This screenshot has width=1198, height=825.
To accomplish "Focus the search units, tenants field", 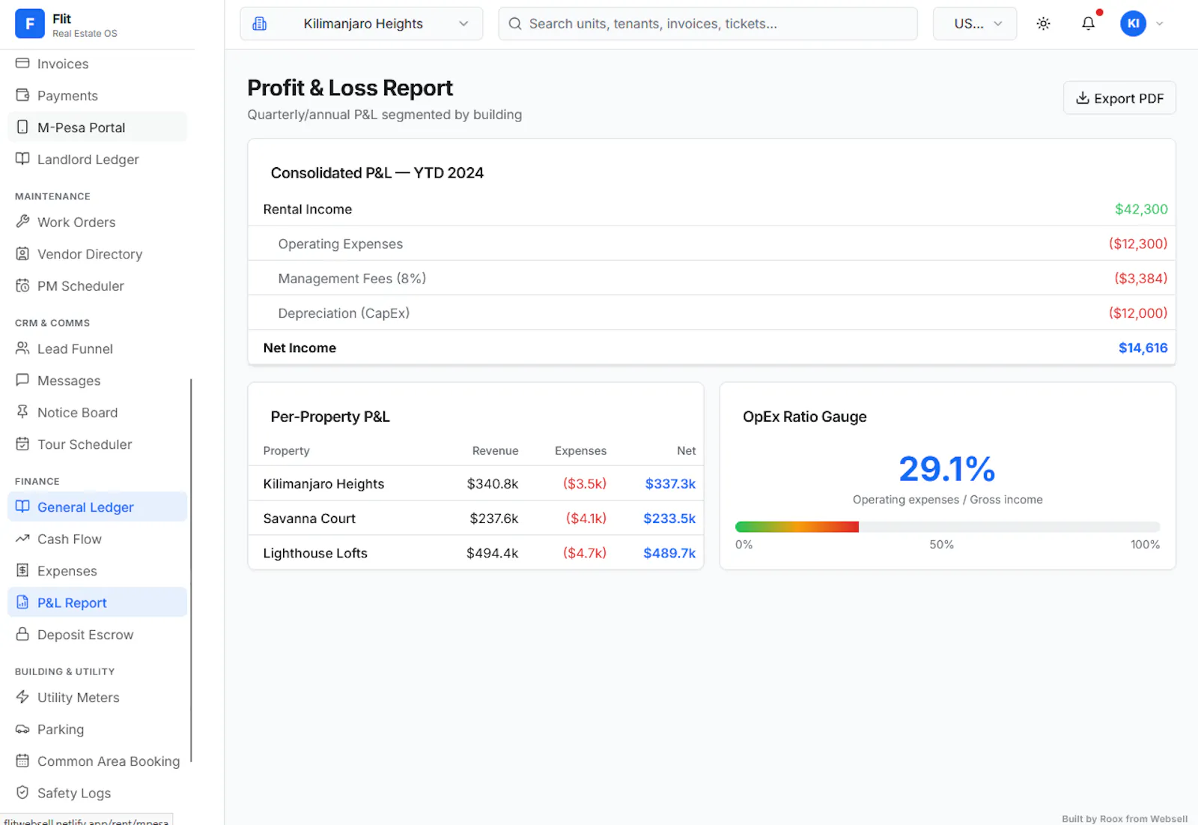I will click(x=708, y=24).
